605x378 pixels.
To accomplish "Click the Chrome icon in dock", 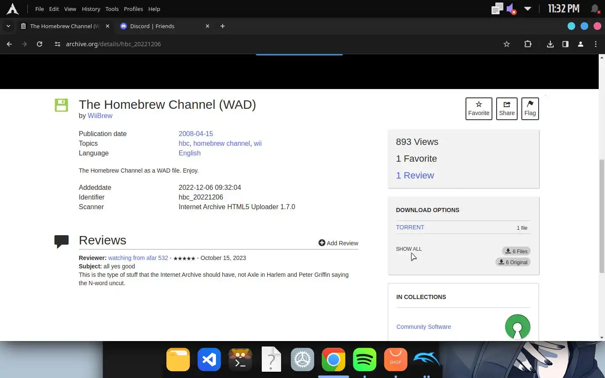I will [334, 360].
